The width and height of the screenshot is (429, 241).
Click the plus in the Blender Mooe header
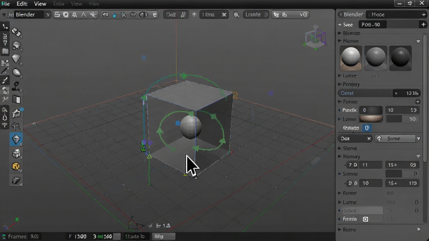[424, 15]
